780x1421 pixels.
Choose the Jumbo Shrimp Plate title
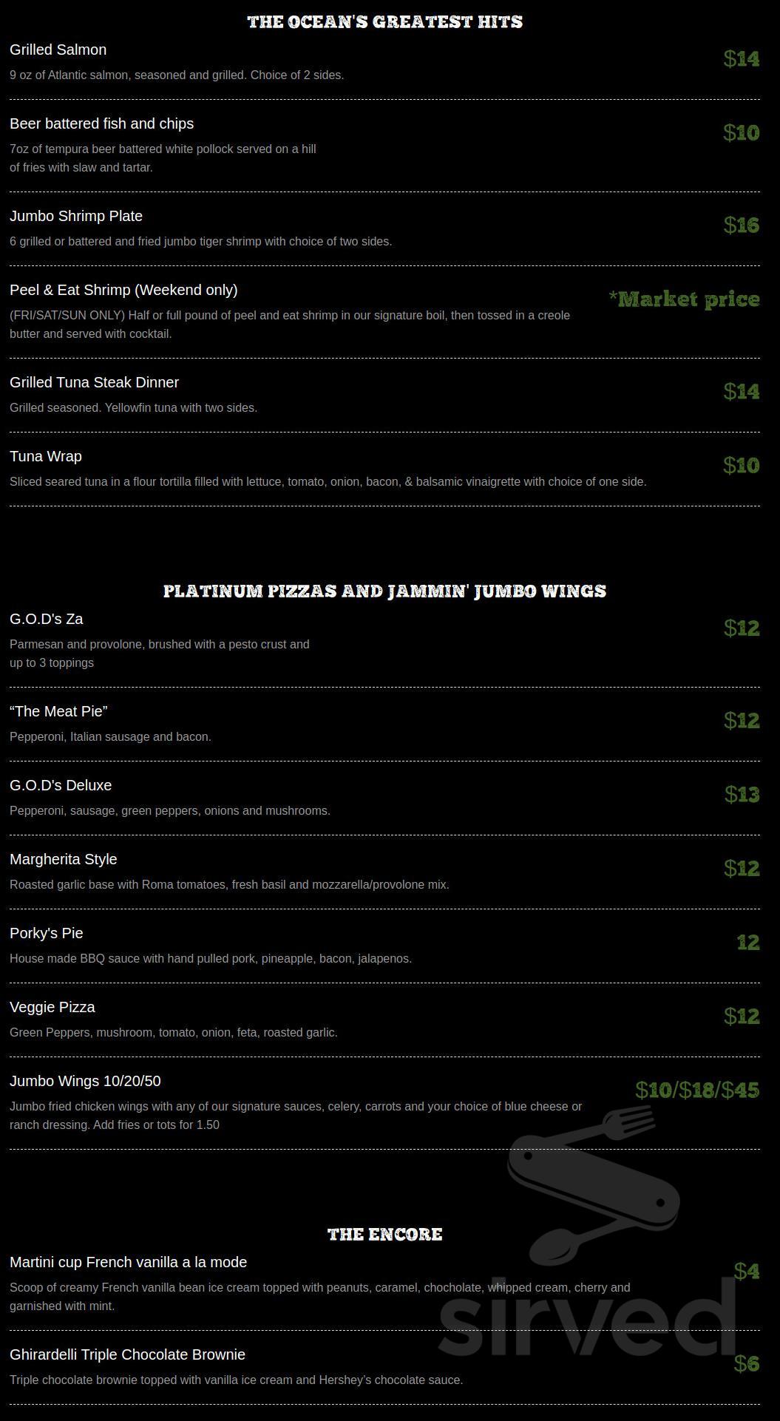[76, 216]
